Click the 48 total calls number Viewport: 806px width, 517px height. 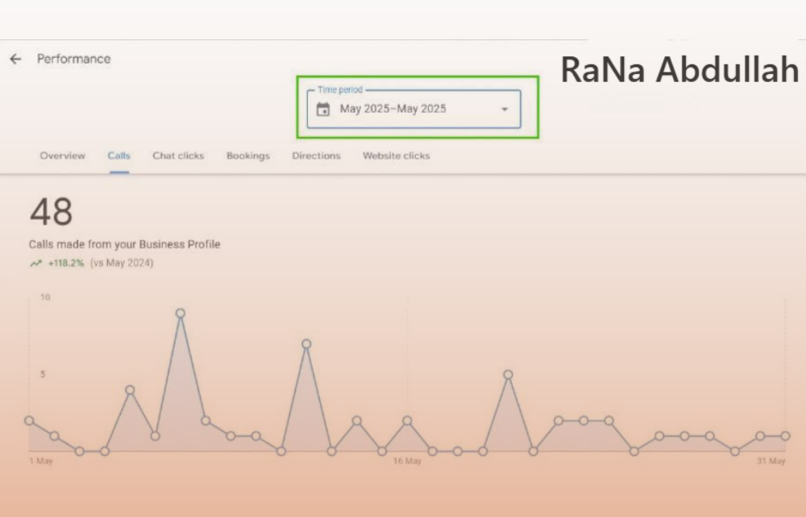[51, 213]
